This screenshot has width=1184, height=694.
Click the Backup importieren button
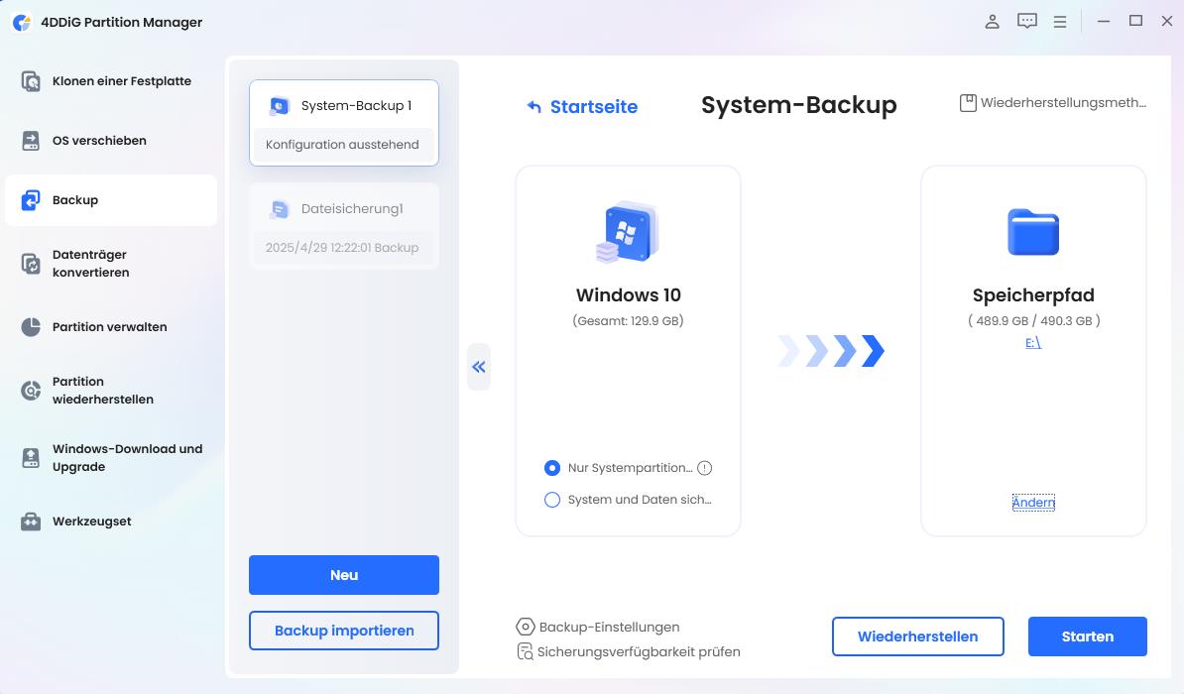343,631
